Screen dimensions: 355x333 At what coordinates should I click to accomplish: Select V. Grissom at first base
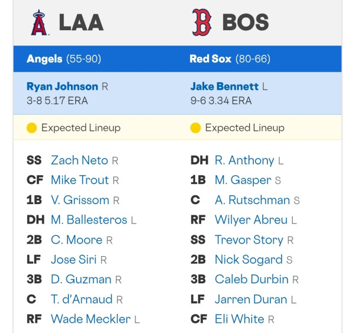80,200
